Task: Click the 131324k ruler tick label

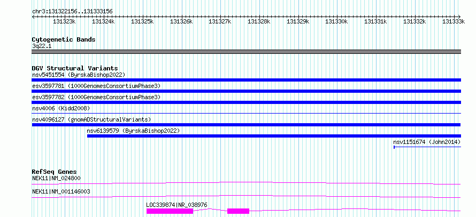Action: [x=103, y=21]
